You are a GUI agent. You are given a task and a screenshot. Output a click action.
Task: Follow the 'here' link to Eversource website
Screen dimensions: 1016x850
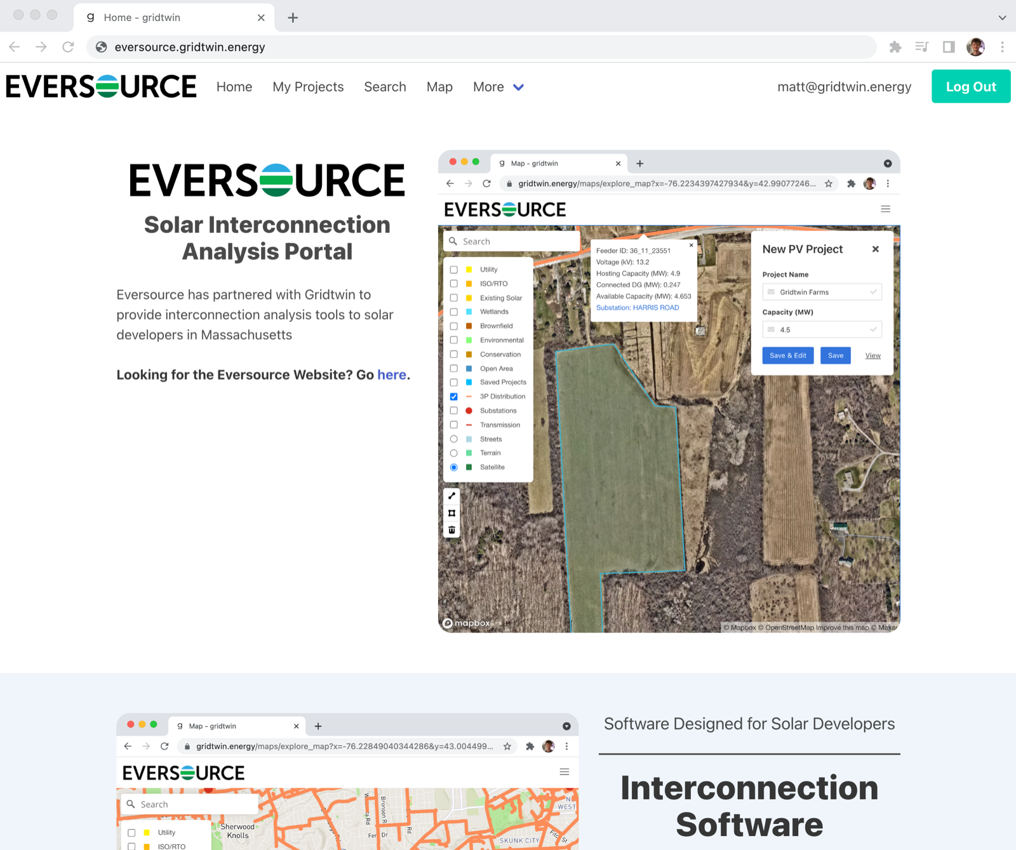[x=392, y=375]
